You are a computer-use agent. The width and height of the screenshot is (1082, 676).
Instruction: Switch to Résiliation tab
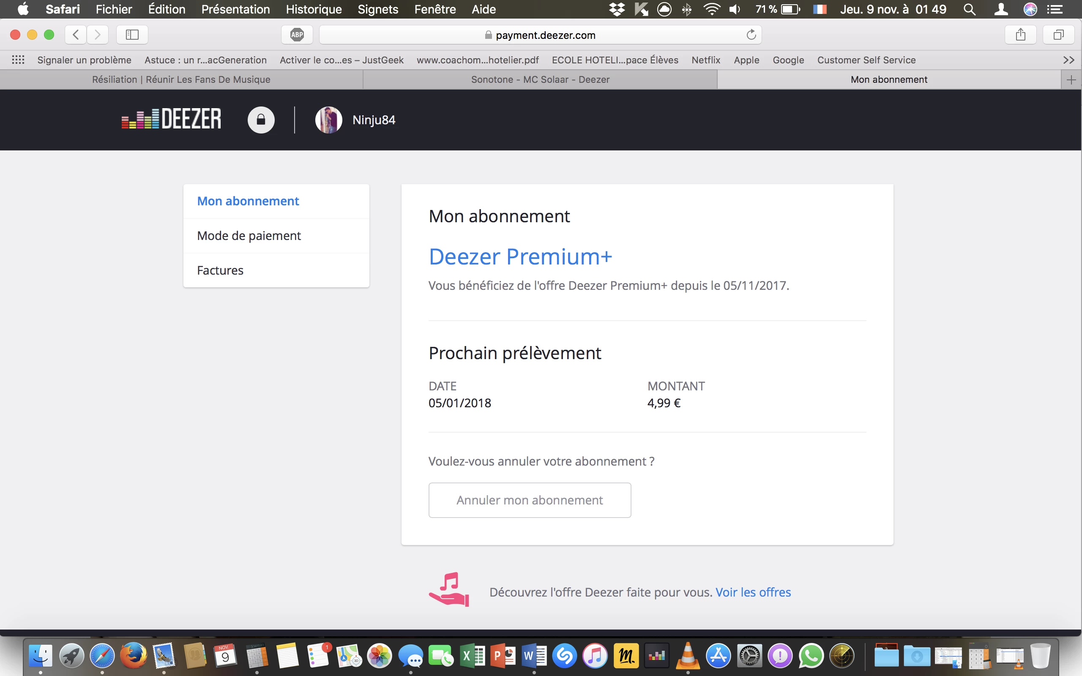click(181, 79)
